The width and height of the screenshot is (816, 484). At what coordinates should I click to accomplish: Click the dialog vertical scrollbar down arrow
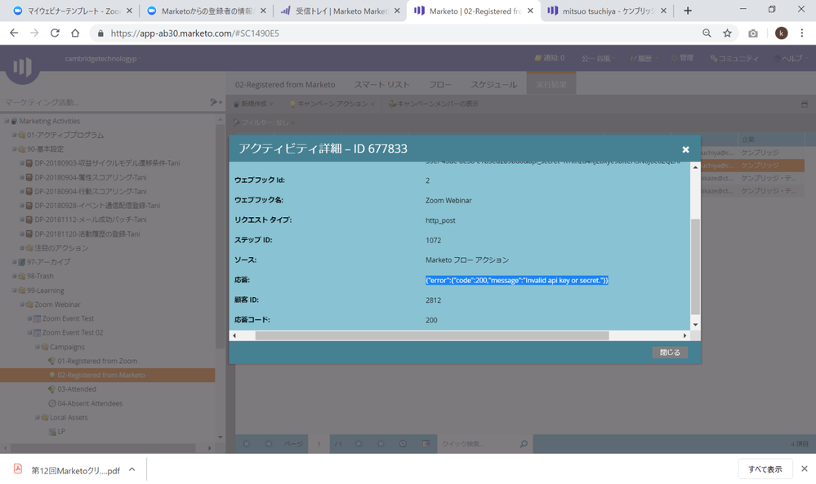click(695, 325)
